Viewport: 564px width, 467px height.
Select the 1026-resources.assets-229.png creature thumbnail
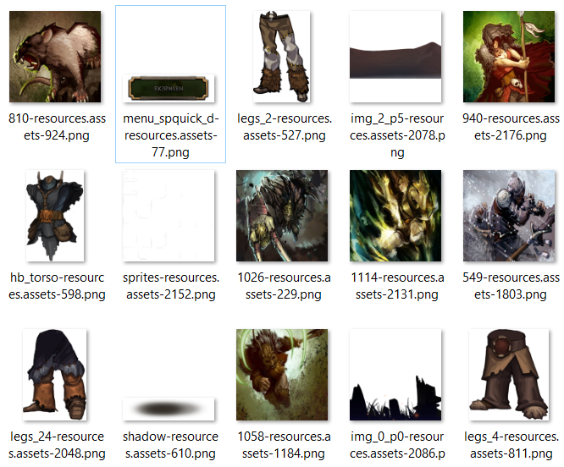[x=282, y=216]
